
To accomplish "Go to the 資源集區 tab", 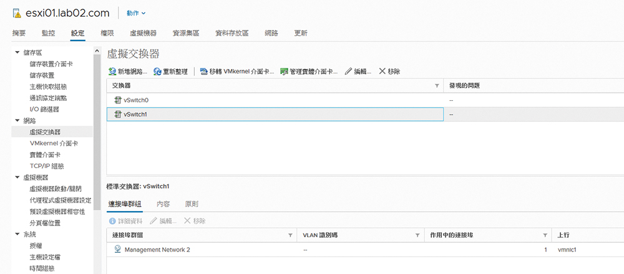I will [185, 34].
